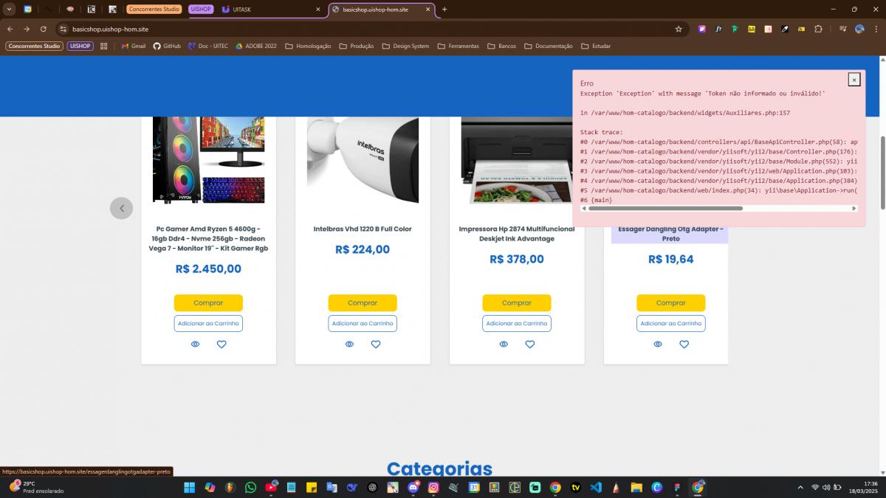Expand the Ferramentas bookmarks folder
Screen dimensions: 886x498
coord(458,46)
